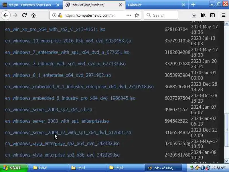Image resolution: width=229 pixels, height=172 pixels.
Task: Download en_windows_embedded_8_industry_pro_x64 iso
Action: (70, 98)
